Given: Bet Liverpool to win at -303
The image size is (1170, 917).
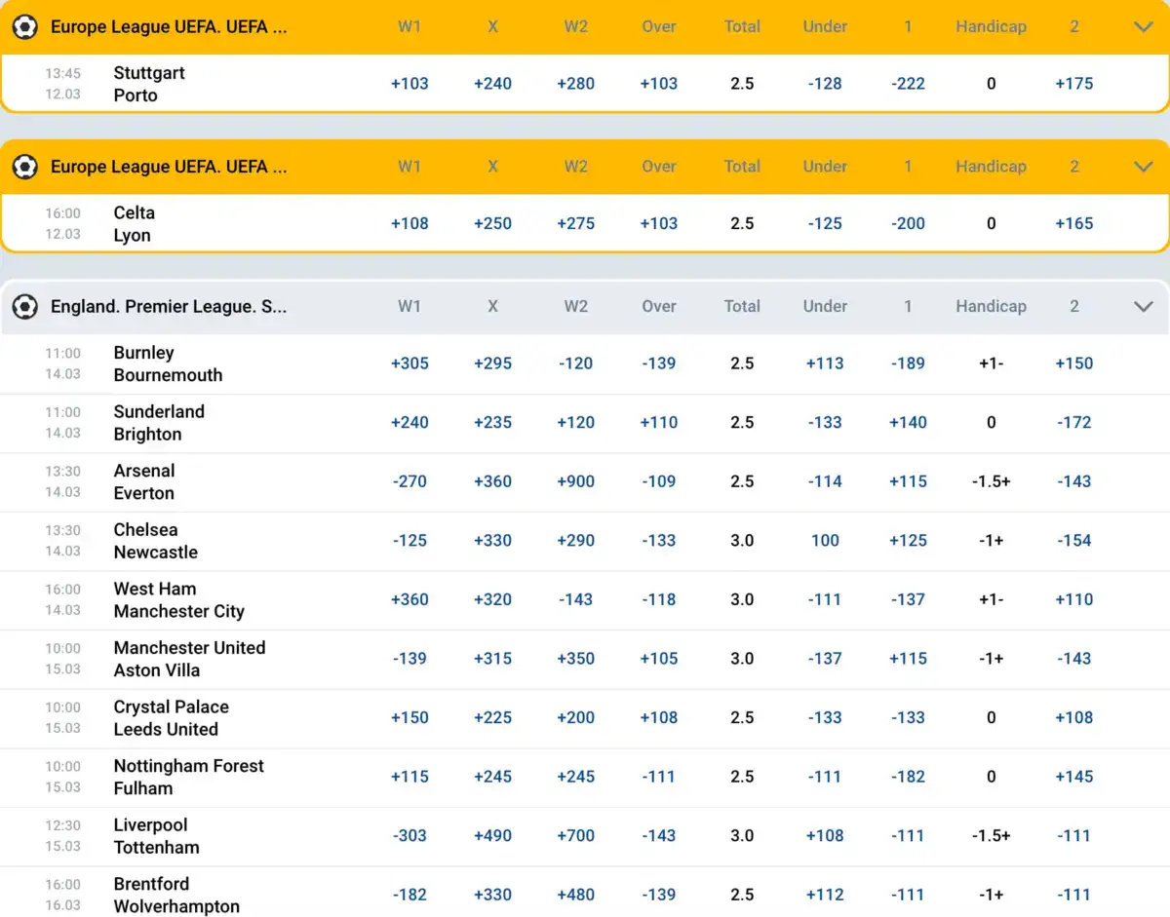Looking at the screenshot, I should (x=409, y=836).
